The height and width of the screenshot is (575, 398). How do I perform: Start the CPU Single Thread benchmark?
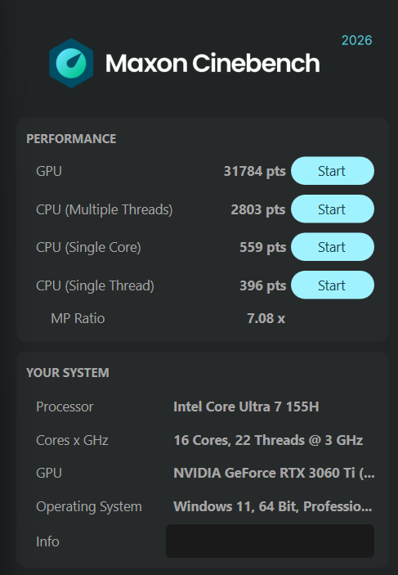[333, 285]
